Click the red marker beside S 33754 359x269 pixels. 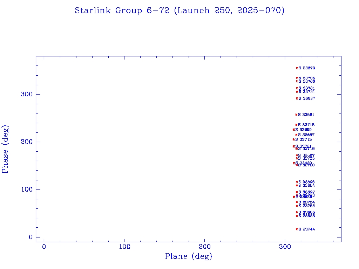pos(297,202)
